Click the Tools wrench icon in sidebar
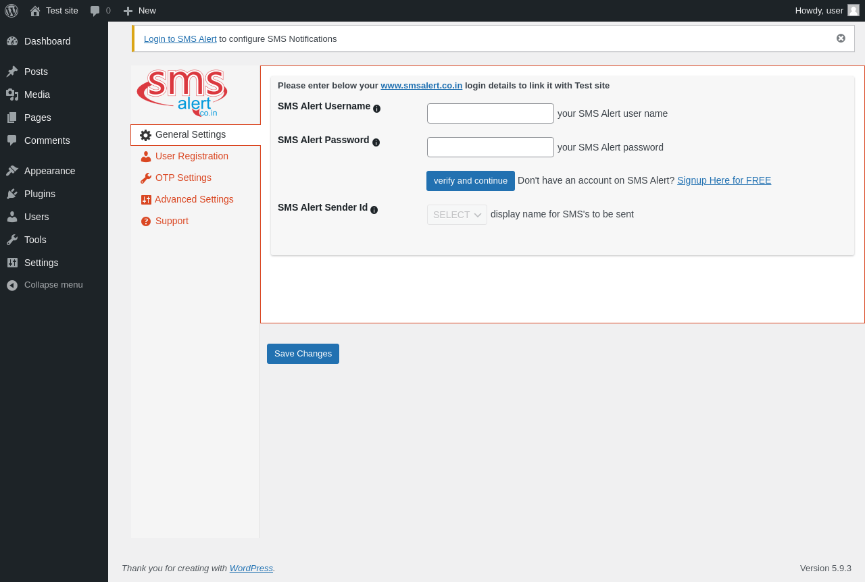Screen dimensions: 865x582 pos(12,240)
